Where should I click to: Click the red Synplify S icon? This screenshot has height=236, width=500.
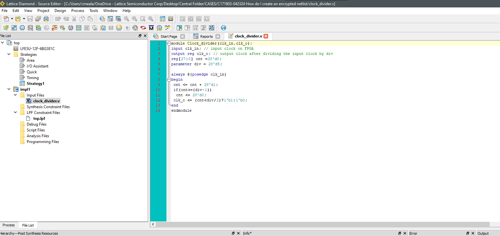[x=143, y=28]
